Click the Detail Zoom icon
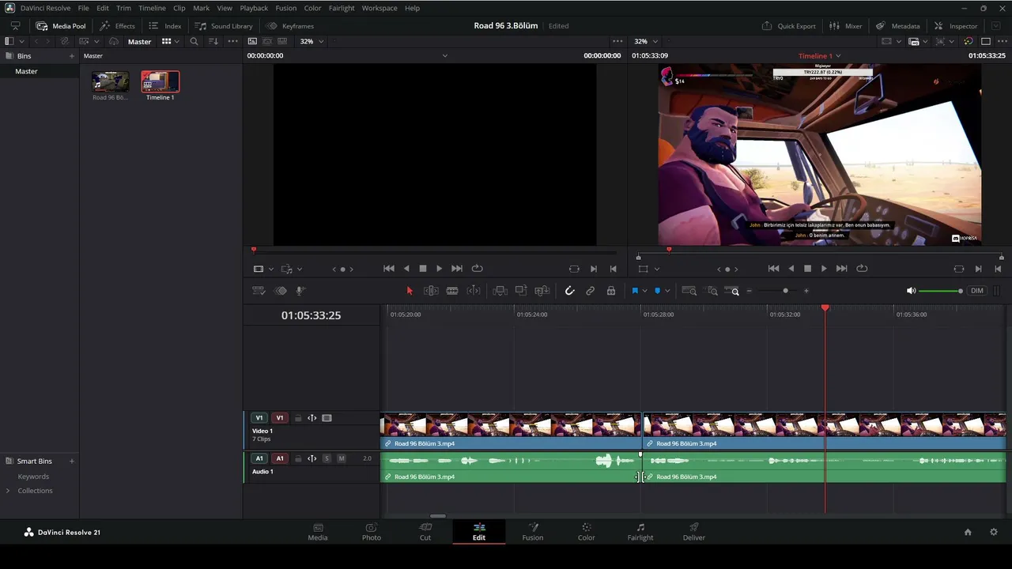Image resolution: width=1012 pixels, height=569 pixels. 712,291
